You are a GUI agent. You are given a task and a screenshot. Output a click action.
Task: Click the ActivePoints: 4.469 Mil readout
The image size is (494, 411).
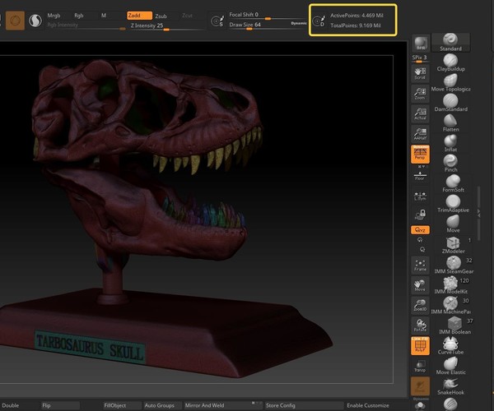[x=357, y=16]
